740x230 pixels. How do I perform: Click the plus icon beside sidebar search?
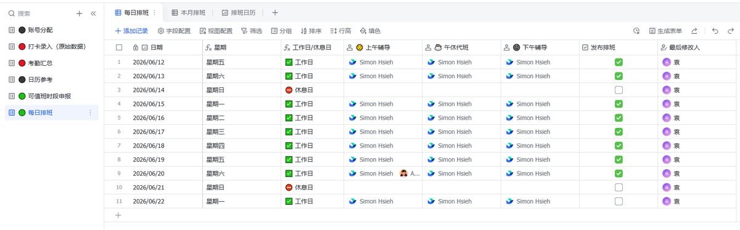tap(79, 13)
